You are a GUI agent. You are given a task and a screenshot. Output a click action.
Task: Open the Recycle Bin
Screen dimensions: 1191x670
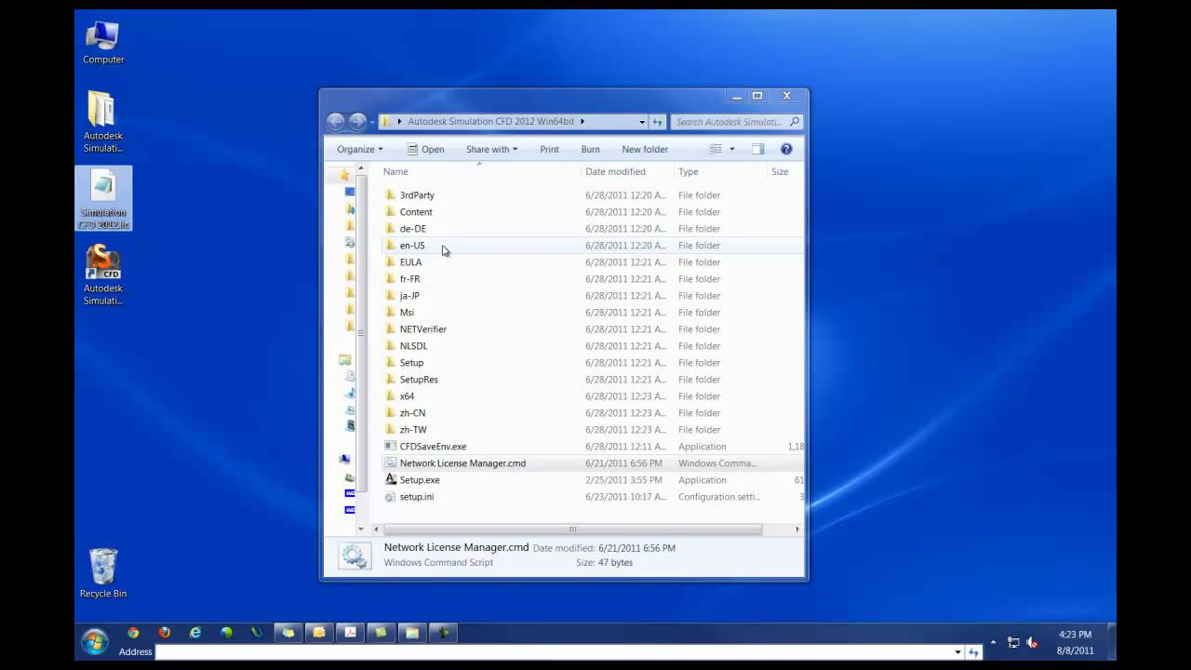tap(103, 572)
